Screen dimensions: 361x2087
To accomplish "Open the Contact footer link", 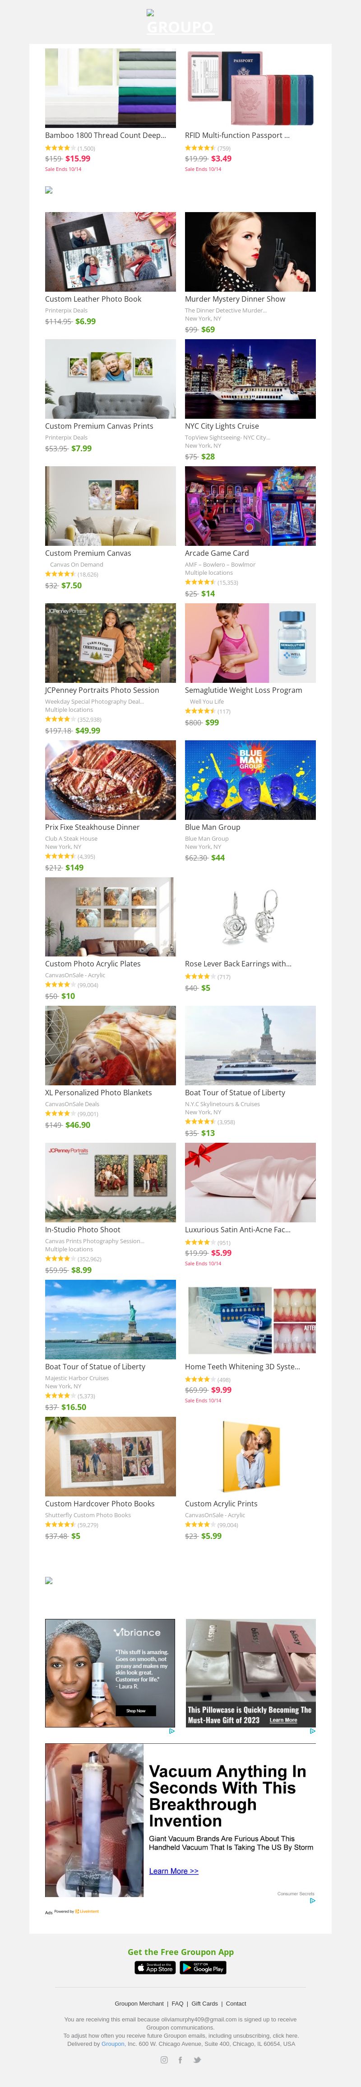I will tap(236, 2003).
